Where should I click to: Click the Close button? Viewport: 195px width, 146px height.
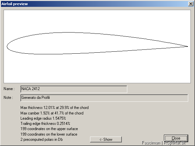coord(176,138)
